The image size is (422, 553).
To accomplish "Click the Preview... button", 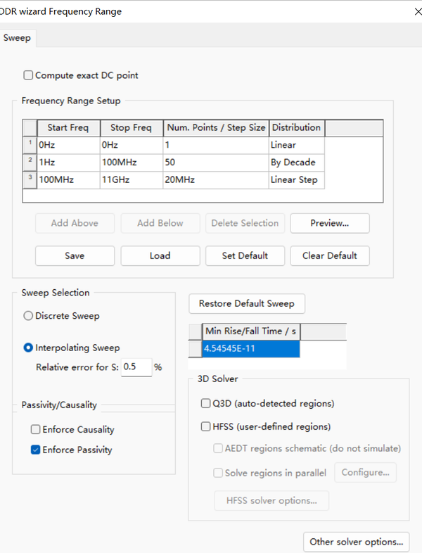I will pyautogui.click(x=329, y=223).
